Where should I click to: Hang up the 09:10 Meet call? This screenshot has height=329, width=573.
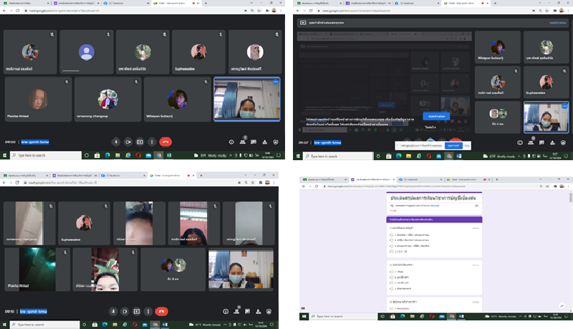click(162, 311)
